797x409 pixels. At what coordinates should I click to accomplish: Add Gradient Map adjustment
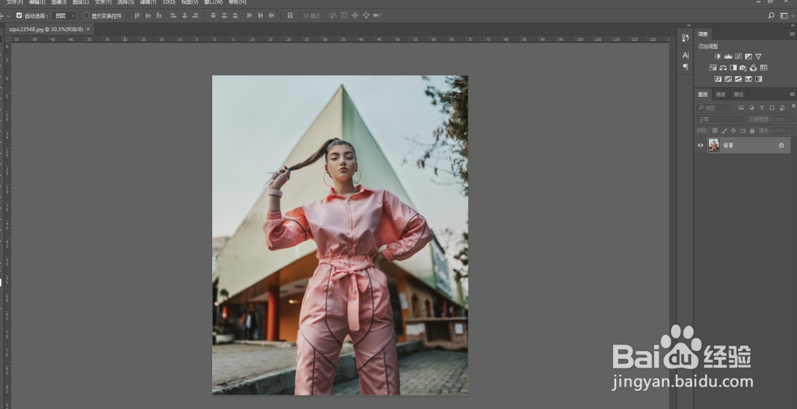pyautogui.click(x=759, y=79)
